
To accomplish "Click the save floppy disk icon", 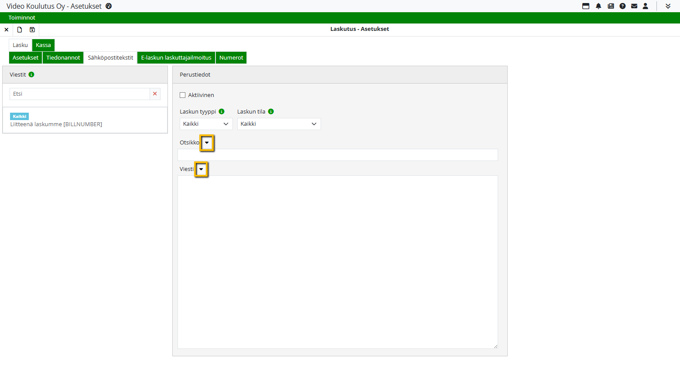I will (x=32, y=30).
